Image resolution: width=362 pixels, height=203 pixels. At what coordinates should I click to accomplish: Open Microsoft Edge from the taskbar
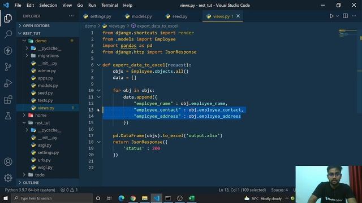[x=121, y=198]
